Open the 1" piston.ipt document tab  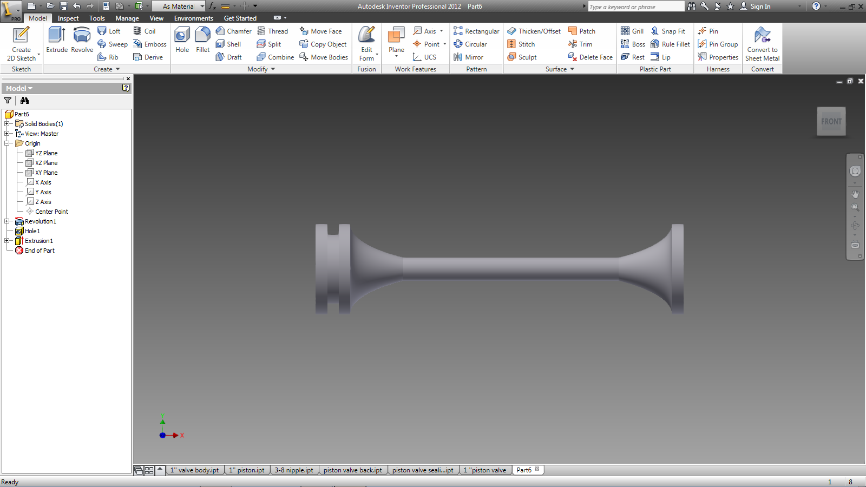coord(247,470)
